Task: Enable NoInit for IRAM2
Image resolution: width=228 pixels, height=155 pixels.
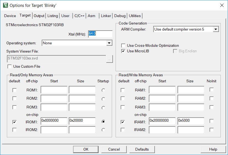Action: 211,130
